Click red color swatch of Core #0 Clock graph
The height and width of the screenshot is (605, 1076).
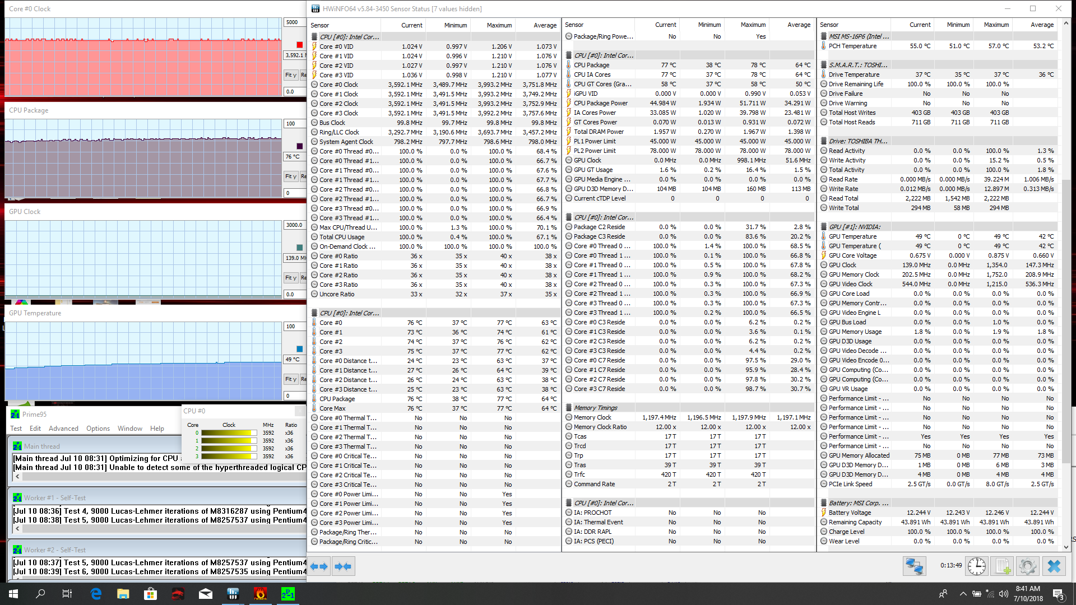(300, 45)
